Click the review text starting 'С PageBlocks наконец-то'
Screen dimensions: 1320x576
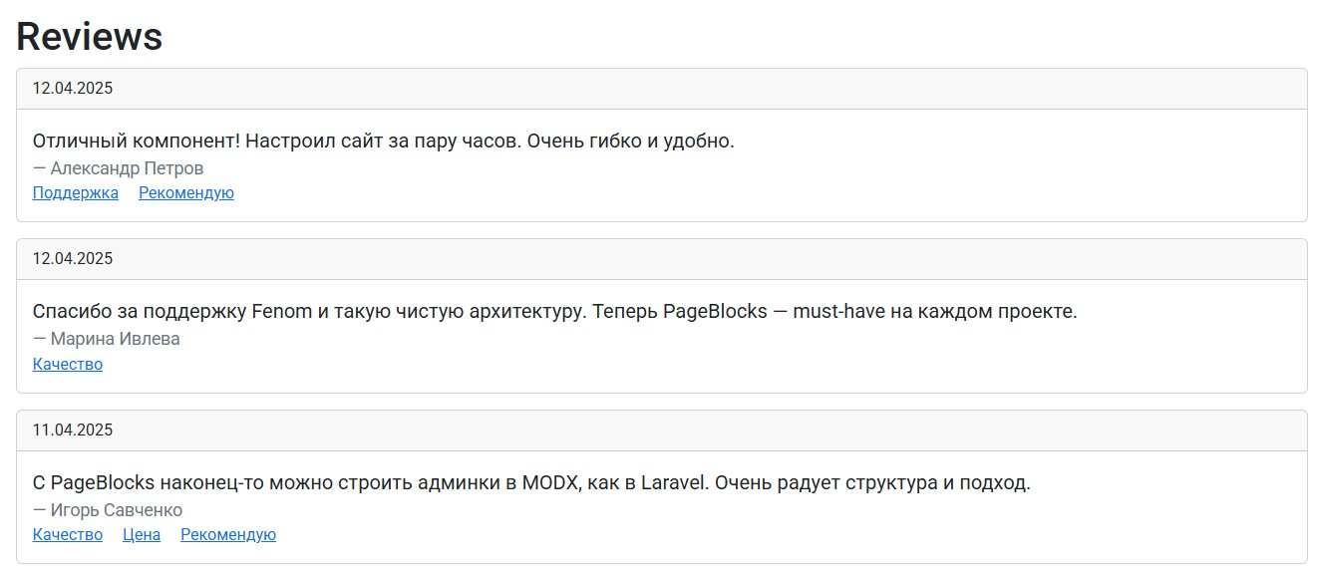(x=531, y=483)
